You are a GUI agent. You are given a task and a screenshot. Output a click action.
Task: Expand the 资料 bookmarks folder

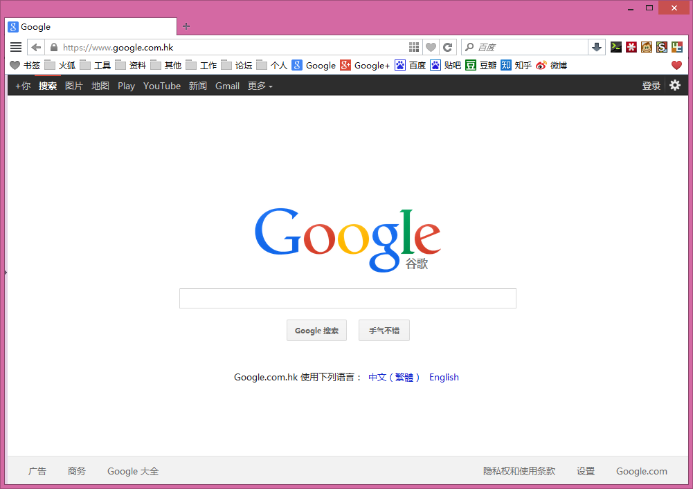132,66
